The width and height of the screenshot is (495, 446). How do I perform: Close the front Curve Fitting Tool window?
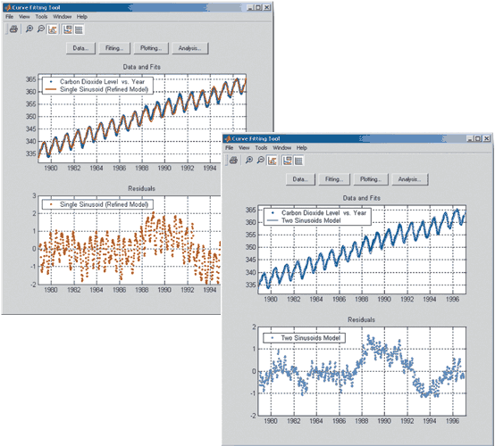(487, 138)
